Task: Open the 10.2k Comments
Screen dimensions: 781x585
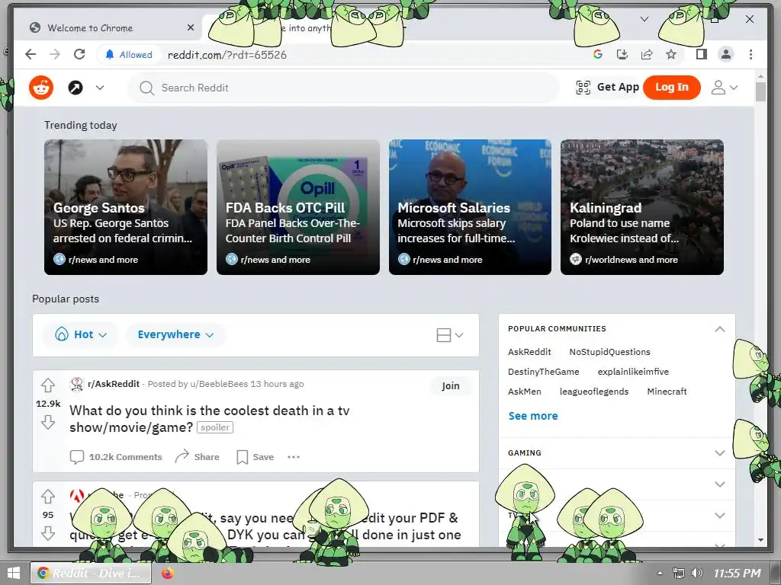Action: [116, 457]
